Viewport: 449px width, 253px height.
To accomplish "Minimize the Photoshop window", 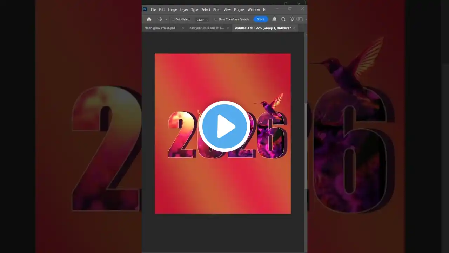I will (x=277, y=9).
